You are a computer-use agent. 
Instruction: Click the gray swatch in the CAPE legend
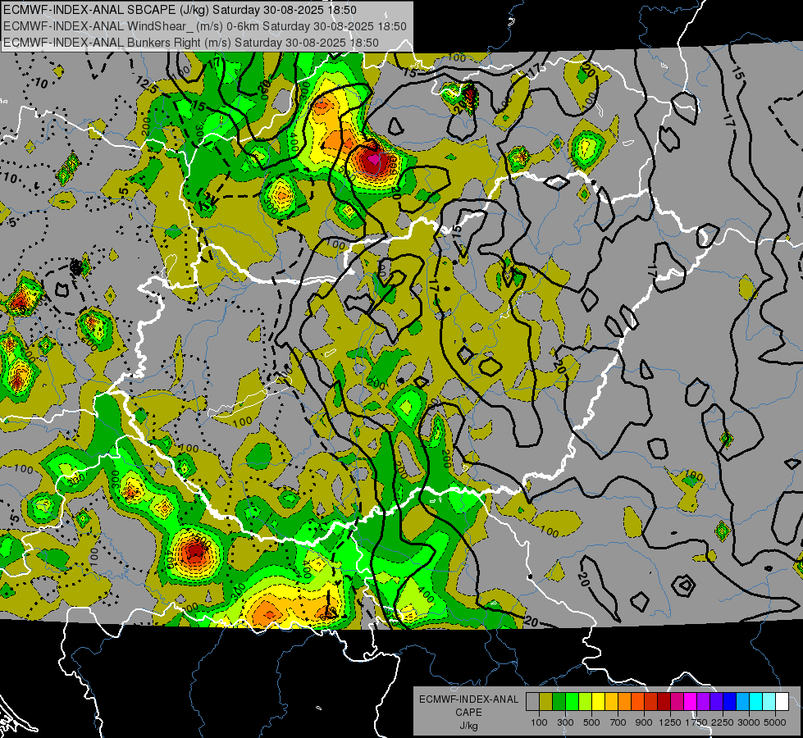(532, 702)
